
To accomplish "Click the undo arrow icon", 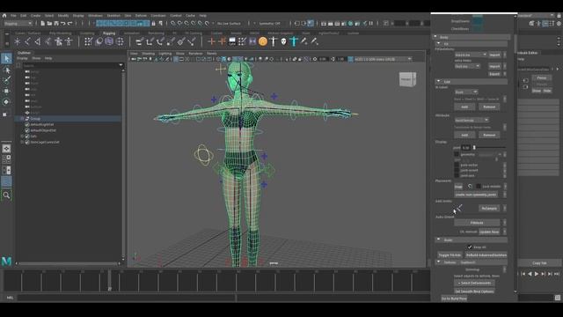I will click(x=62, y=24).
